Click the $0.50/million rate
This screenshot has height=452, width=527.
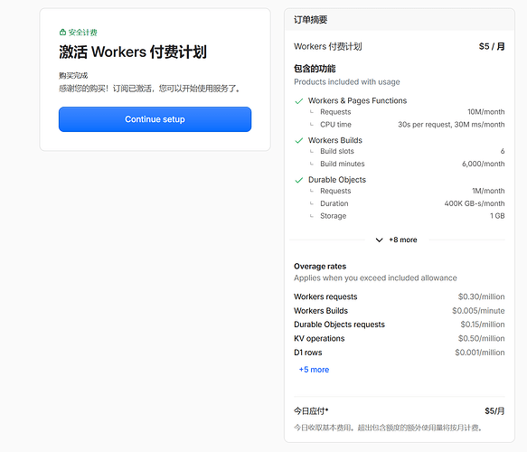[481, 339]
